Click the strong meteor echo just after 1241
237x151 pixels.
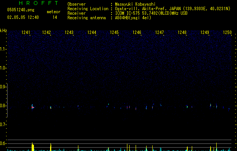[x=33, y=107]
